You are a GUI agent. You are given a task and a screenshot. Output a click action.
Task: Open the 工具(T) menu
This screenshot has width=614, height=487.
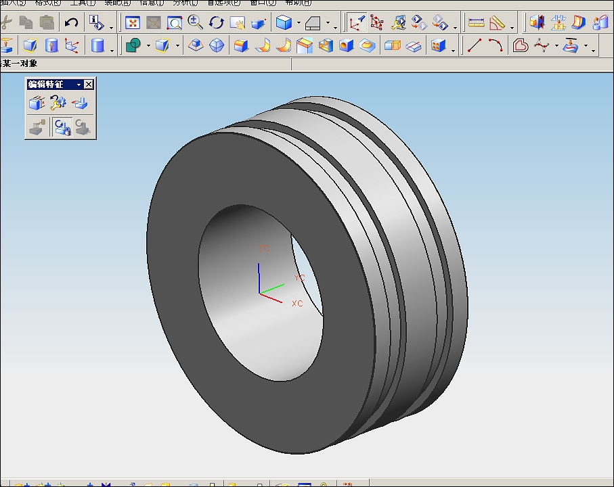[x=83, y=3]
